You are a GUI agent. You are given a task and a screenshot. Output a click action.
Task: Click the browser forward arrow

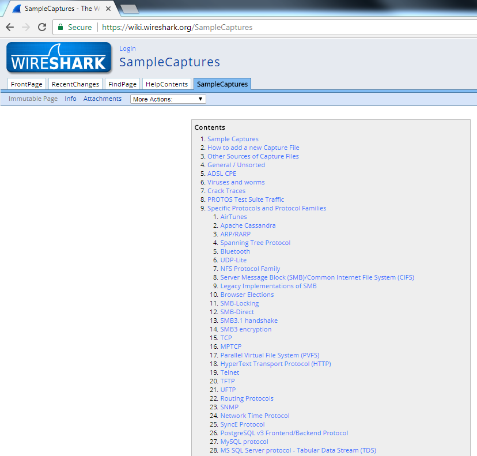coord(26,28)
